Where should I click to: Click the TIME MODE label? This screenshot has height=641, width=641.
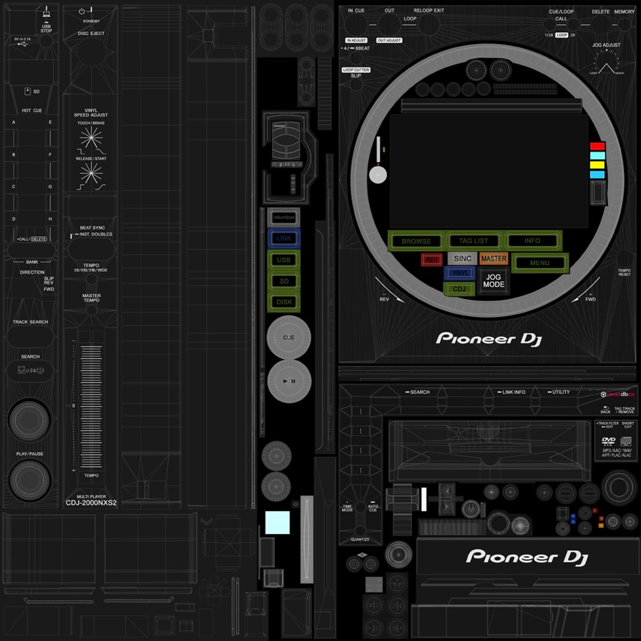pyautogui.click(x=347, y=508)
